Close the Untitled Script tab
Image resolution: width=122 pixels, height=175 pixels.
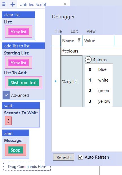tap(65, 4)
